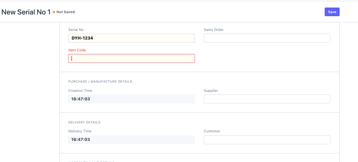Click the Customer field label

click(212, 131)
